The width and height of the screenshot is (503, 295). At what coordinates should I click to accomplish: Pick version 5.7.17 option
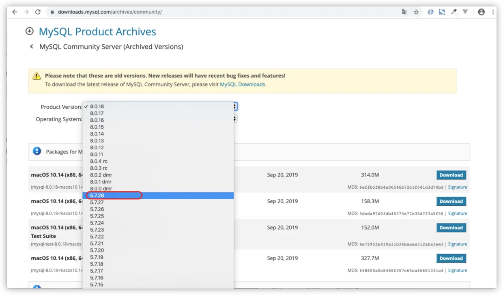(x=158, y=271)
